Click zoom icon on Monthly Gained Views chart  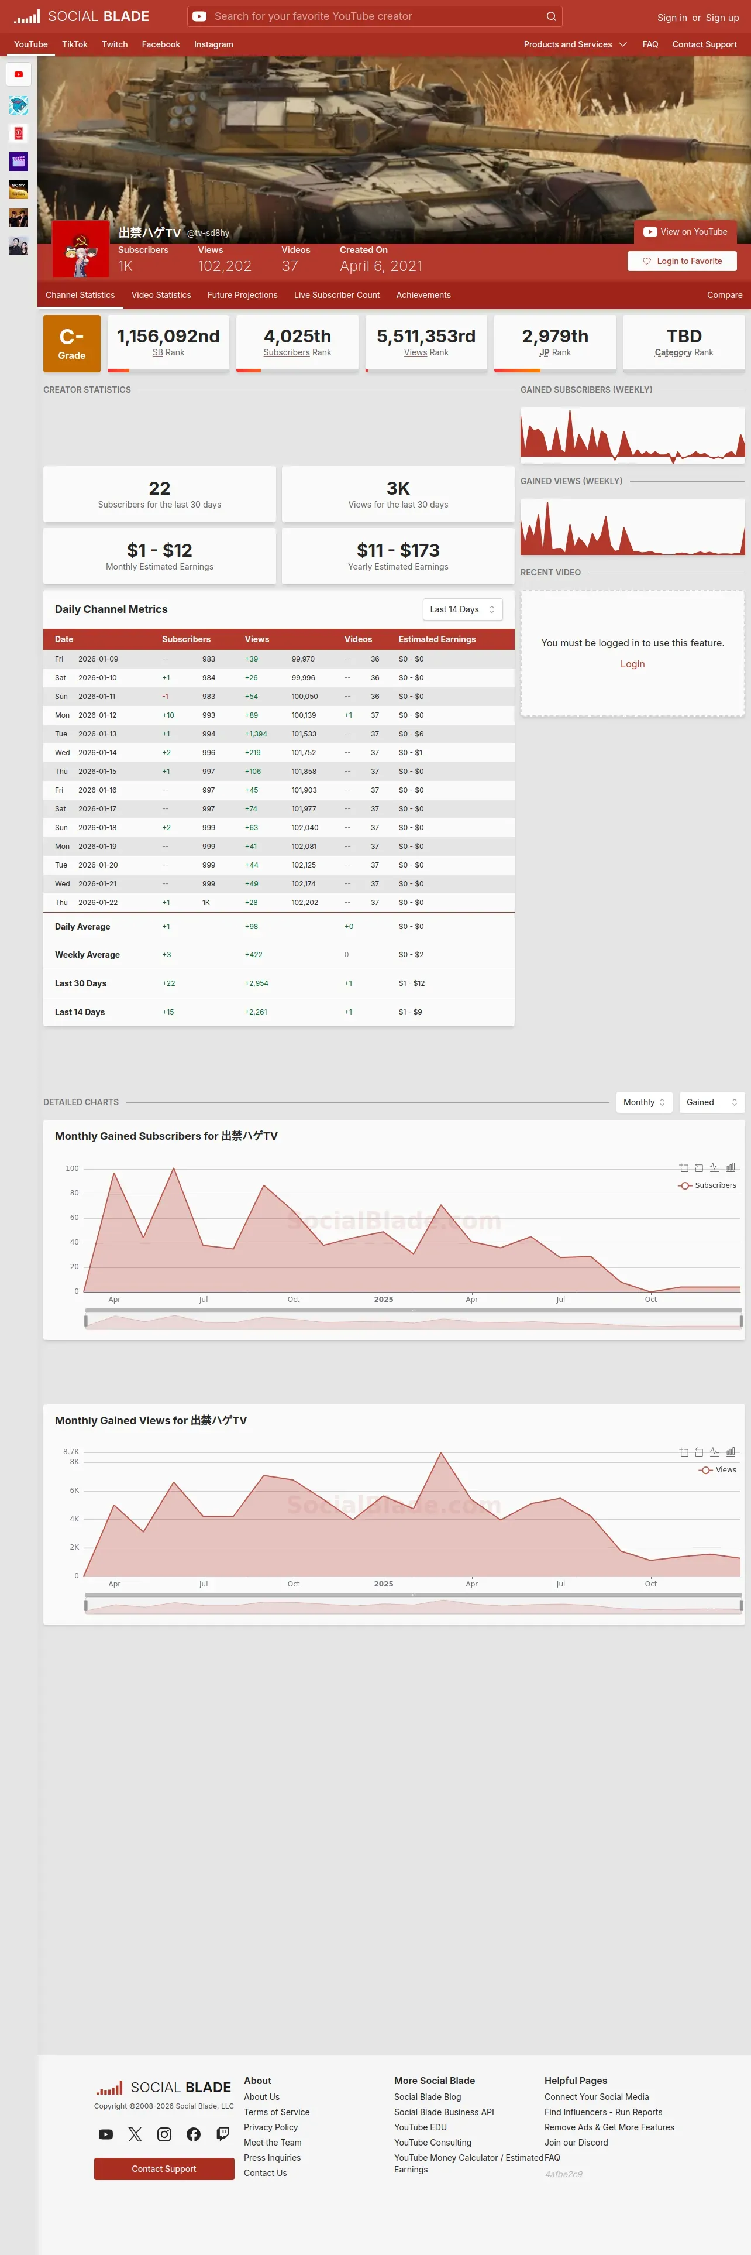(x=684, y=1452)
